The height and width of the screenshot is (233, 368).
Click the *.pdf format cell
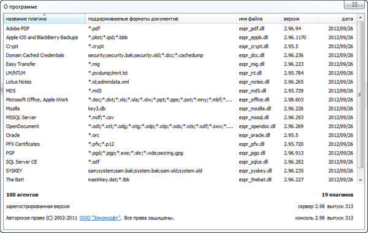pyautogui.click(x=94, y=28)
